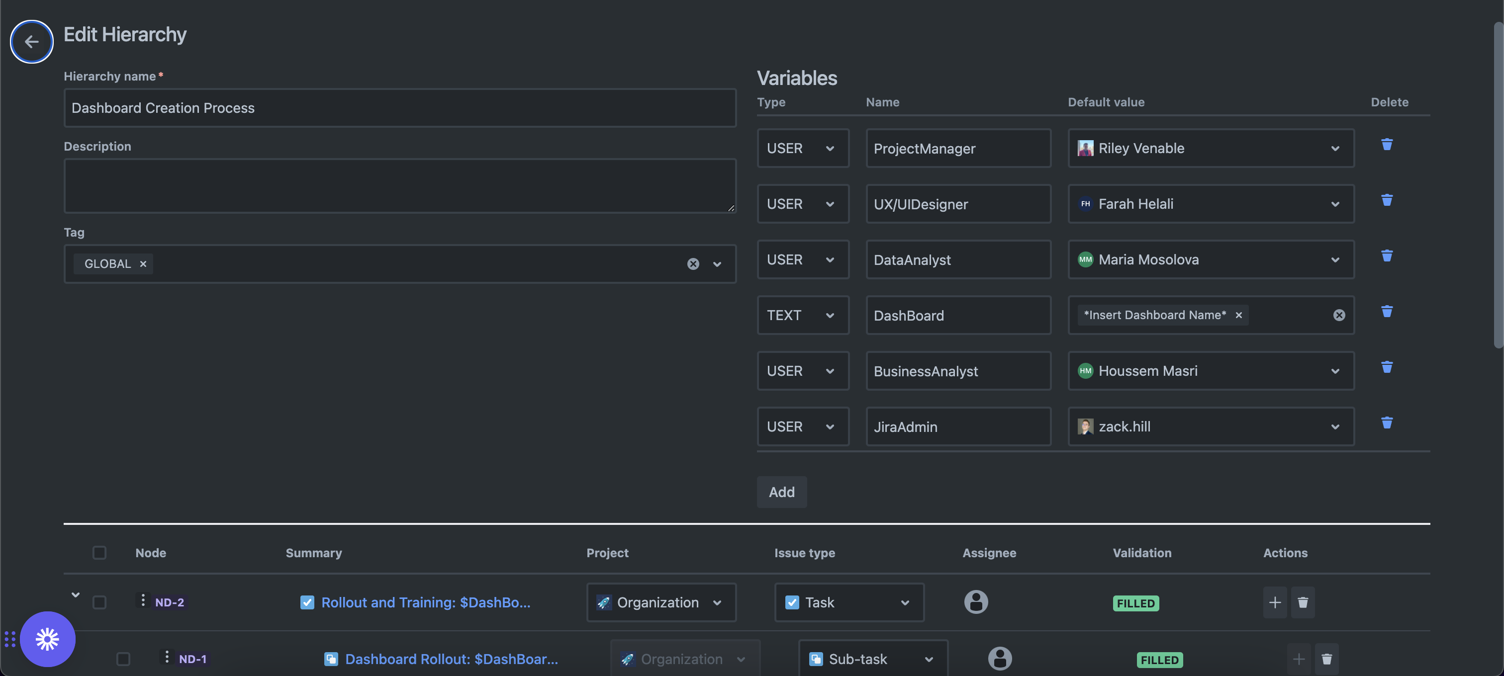Click the ND-2 assignee avatar icon
This screenshot has height=676, width=1504.
pos(976,601)
